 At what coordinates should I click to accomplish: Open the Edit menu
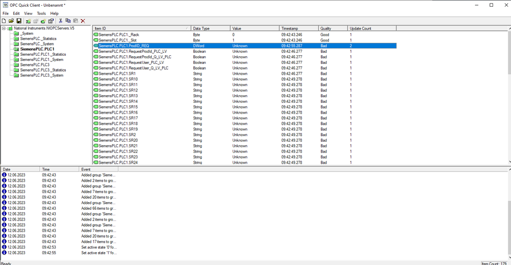(x=16, y=13)
